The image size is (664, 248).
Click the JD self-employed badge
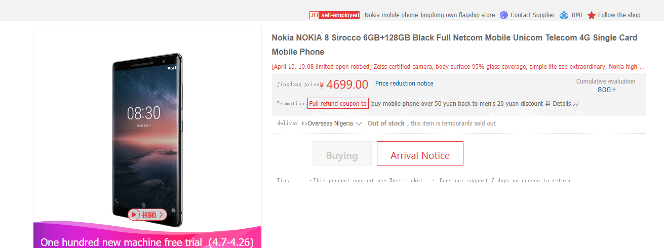pos(334,15)
